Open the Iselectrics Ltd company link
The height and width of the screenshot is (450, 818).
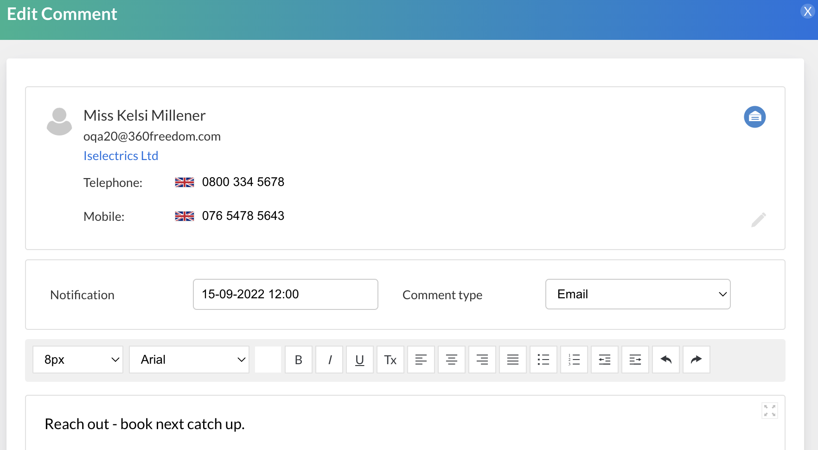(121, 155)
